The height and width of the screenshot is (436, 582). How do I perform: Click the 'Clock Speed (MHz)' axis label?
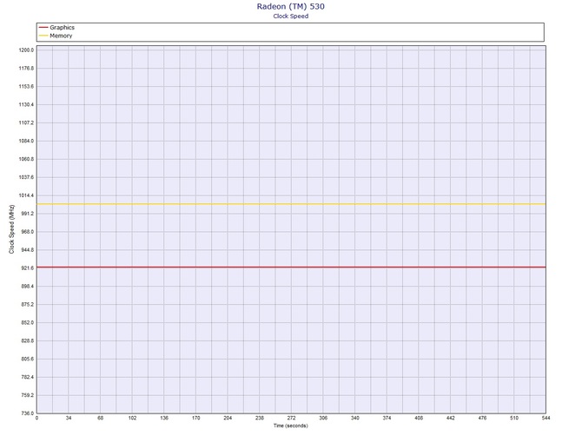(11, 229)
